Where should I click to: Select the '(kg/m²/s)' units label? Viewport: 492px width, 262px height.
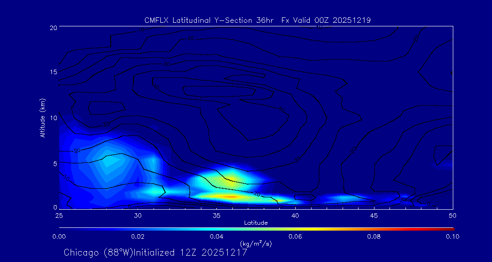point(256,244)
